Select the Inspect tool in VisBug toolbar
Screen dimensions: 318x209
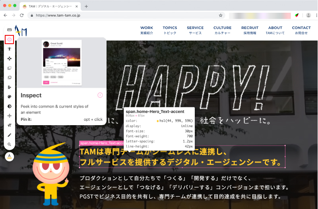9,39
